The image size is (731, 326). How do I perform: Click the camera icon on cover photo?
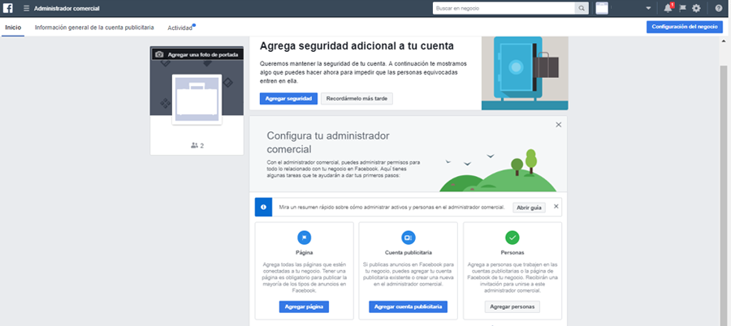point(159,54)
